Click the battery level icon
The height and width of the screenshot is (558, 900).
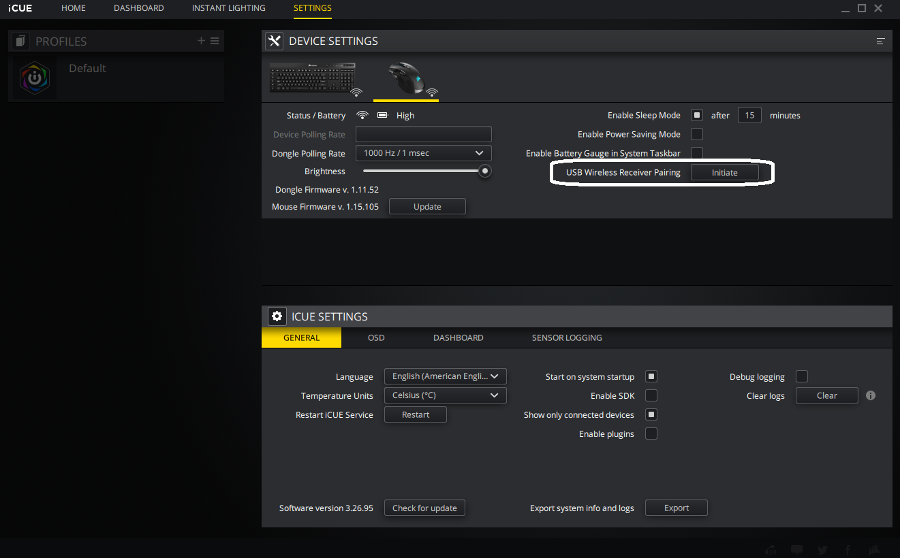[382, 115]
